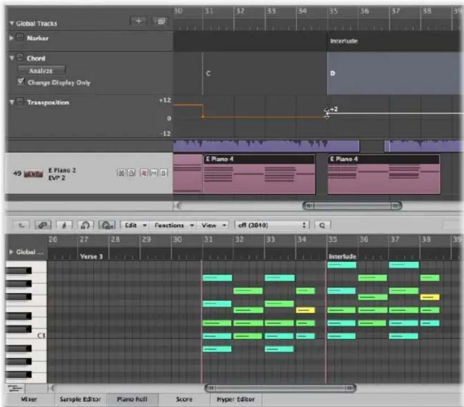Collapse the Transposition track triangle
Image resolution: width=464 pixels, height=407 pixels.
(12, 102)
